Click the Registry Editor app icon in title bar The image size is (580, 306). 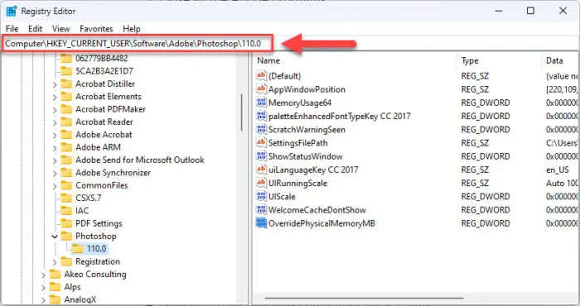[x=12, y=11]
